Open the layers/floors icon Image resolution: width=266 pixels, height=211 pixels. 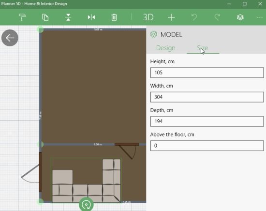click(x=240, y=17)
